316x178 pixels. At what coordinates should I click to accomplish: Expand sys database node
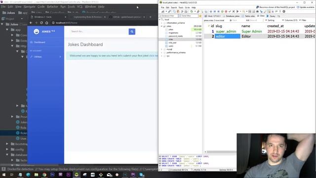point(161,56)
